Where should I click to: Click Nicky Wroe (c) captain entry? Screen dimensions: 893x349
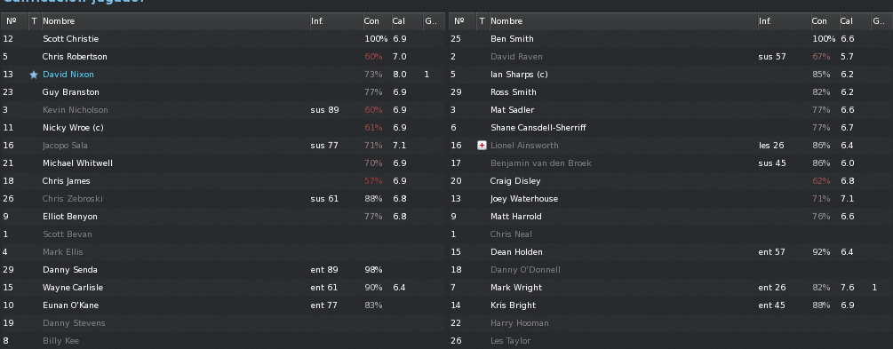click(73, 128)
